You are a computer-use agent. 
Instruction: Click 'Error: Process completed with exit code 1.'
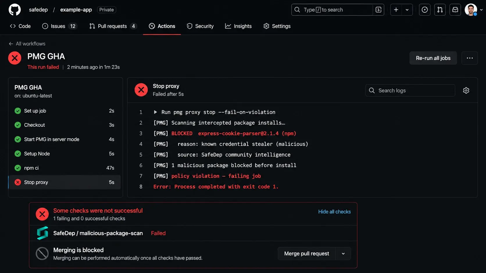[216, 187]
